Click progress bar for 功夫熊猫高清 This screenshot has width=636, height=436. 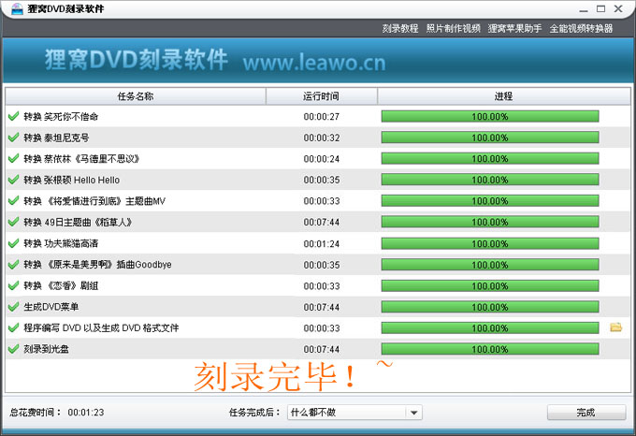(x=490, y=243)
